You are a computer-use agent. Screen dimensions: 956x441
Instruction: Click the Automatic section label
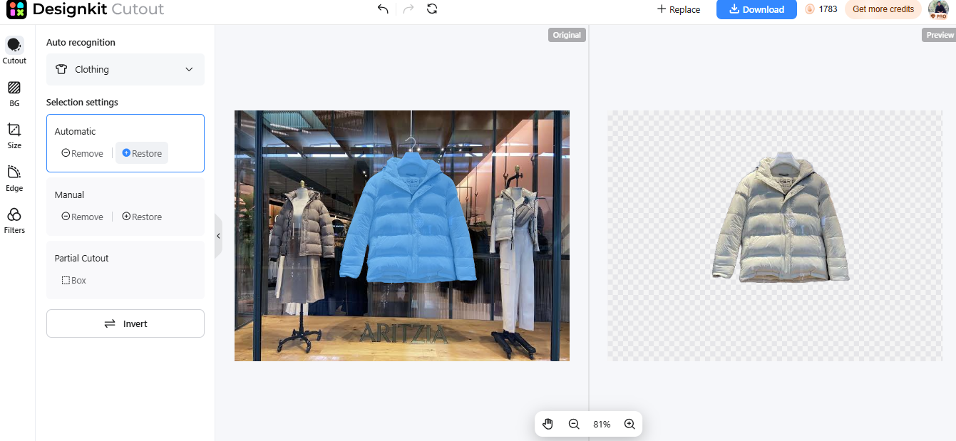(x=75, y=131)
